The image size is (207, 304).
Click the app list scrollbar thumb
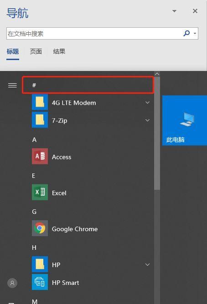coord(157,133)
